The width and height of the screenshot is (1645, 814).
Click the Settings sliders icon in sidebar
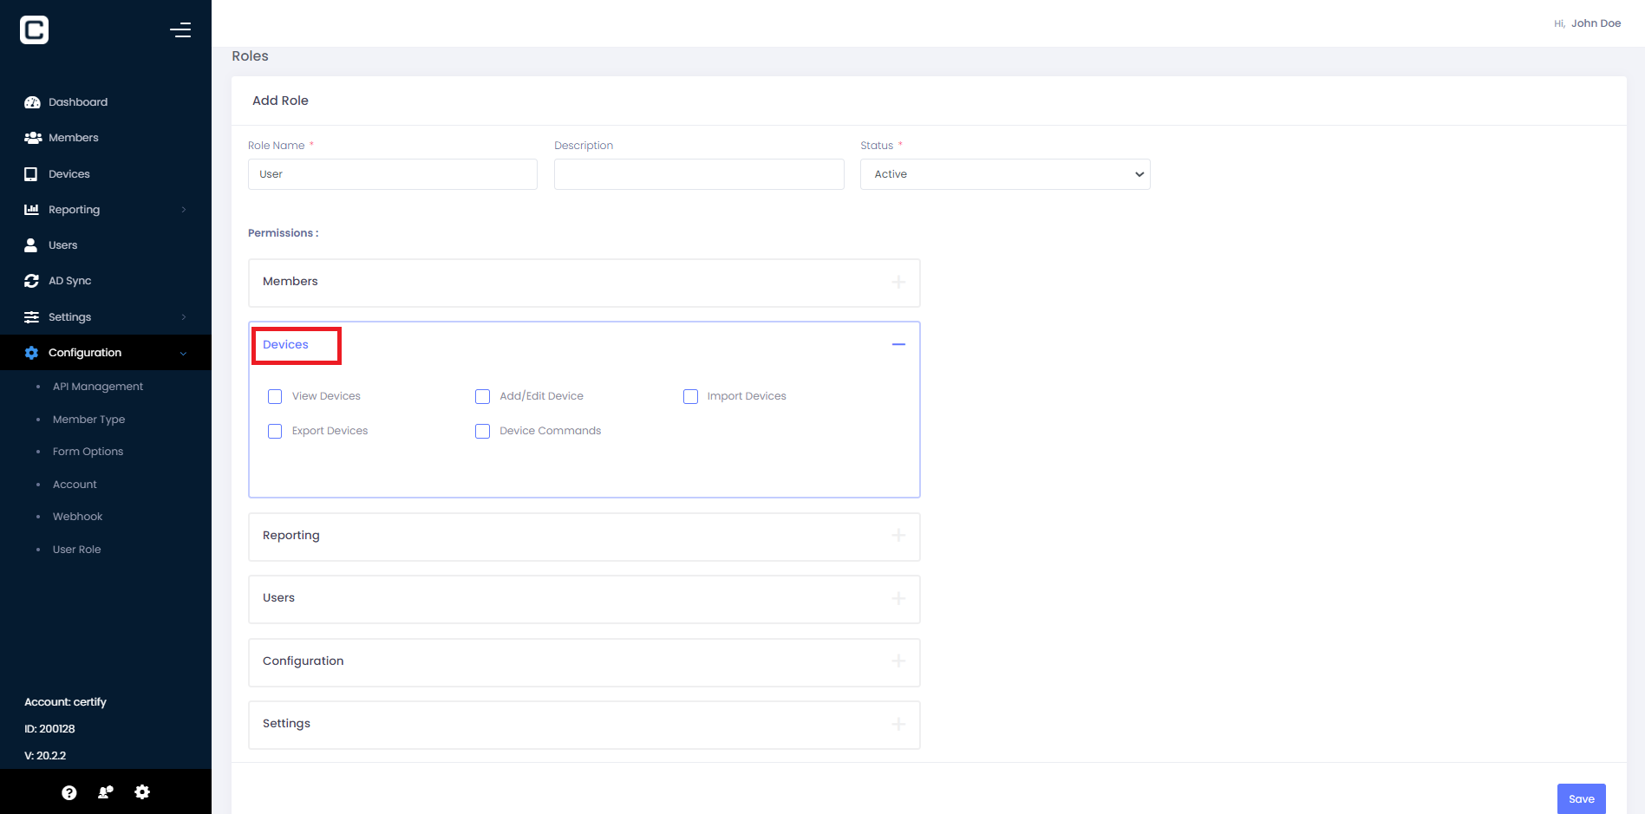(31, 317)
